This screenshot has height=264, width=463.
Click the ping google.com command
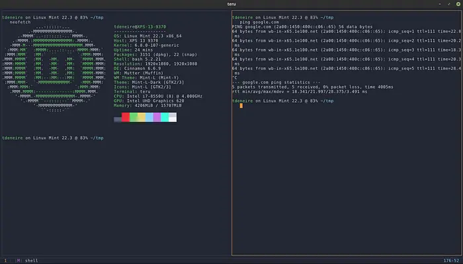tap(259, 22)
